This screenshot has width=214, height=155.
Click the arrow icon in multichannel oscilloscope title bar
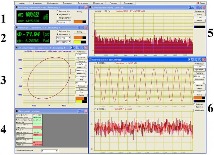190,60
